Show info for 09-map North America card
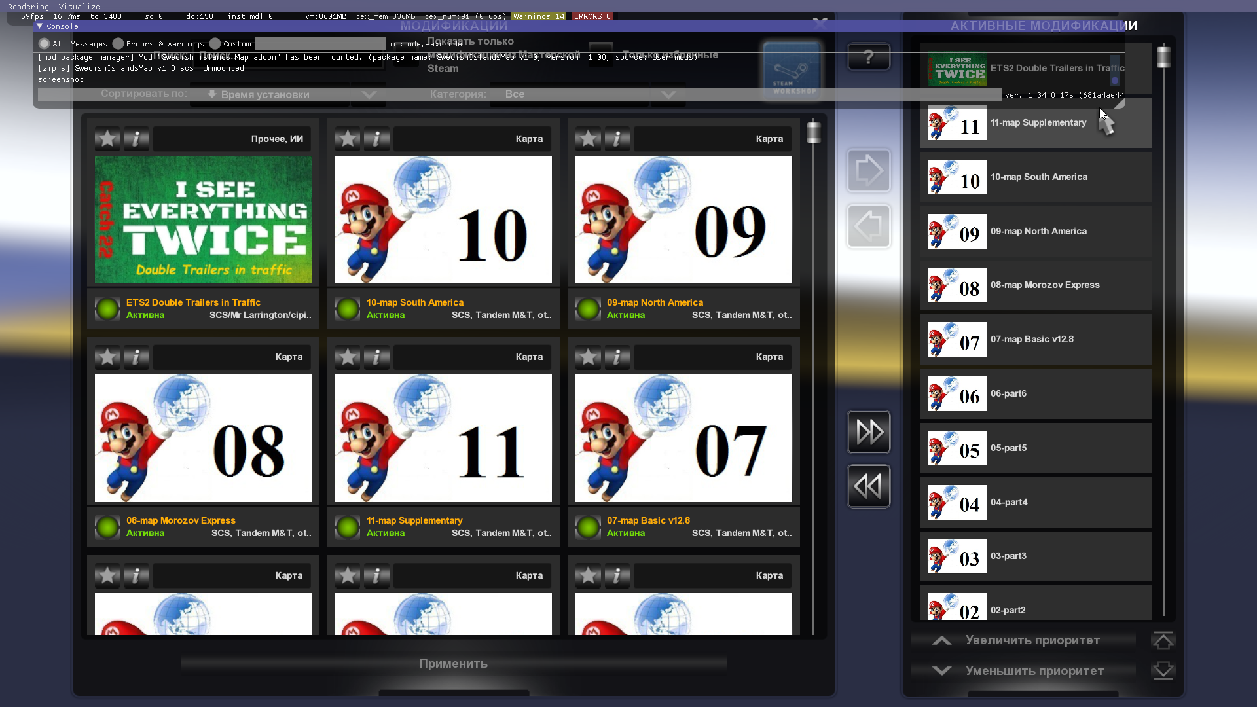The image size is (1257, 707). point(617,139)
